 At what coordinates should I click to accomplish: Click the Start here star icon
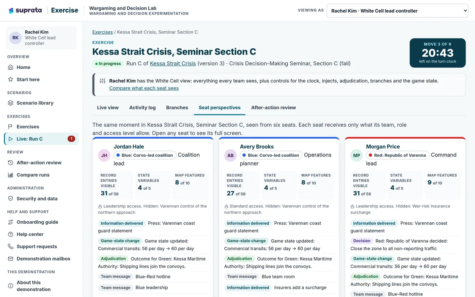click(11, 80)
